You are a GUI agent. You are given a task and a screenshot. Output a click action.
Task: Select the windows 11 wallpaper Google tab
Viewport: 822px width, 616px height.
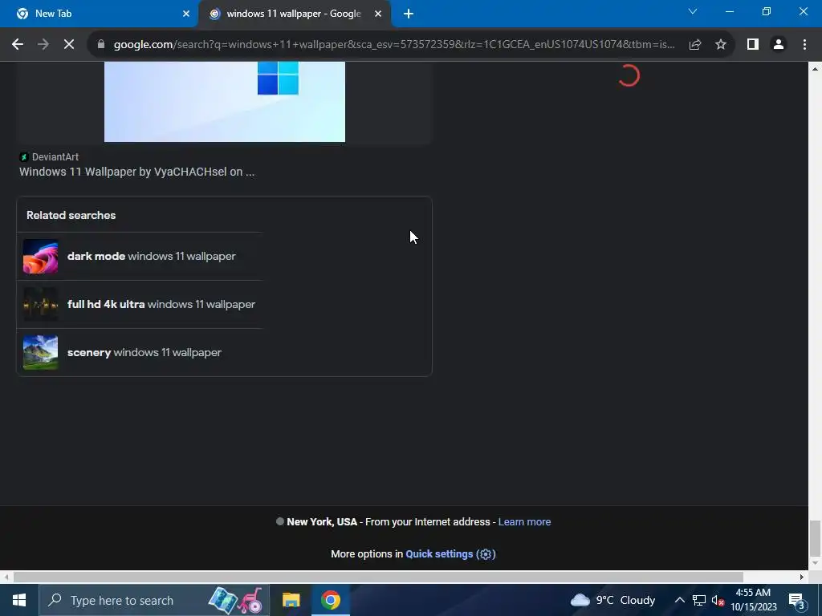point(295,14)
